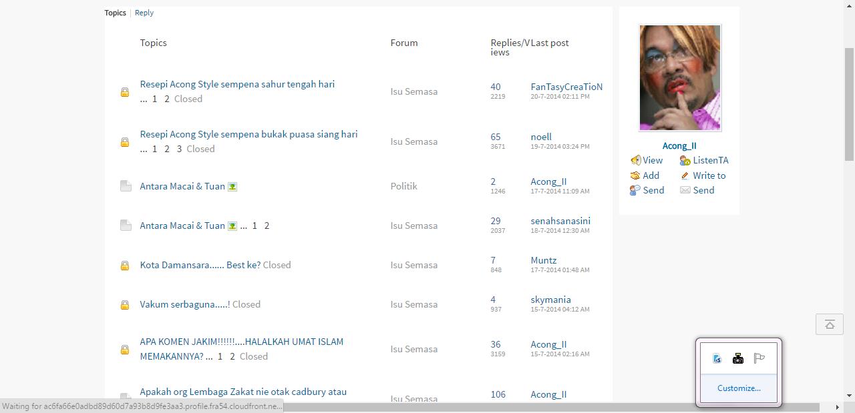This screenshot has height=413, width=855.
Task: Click the megaphone View icon
Action: (x=635, y=160)
